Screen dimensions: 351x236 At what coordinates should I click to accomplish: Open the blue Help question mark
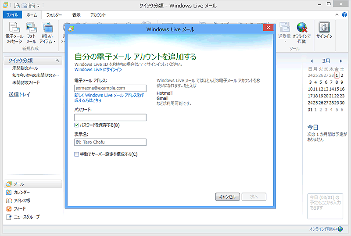344,15
